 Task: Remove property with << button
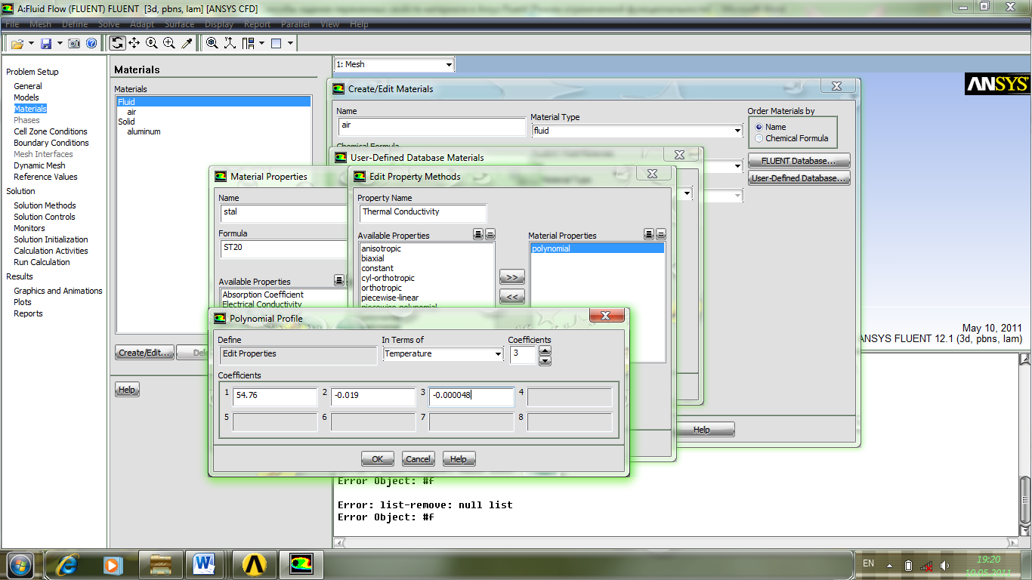coord(511,297)
